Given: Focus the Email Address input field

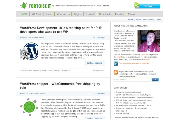Looking at the screenshot, I should coord(132,80).
